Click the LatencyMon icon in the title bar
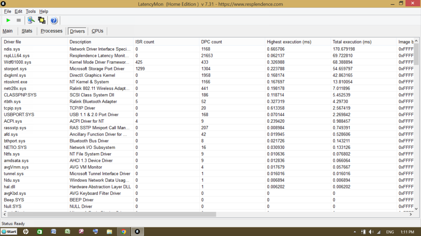The width and height of the screenshot is (421, 236). click(x=4, y=3)
